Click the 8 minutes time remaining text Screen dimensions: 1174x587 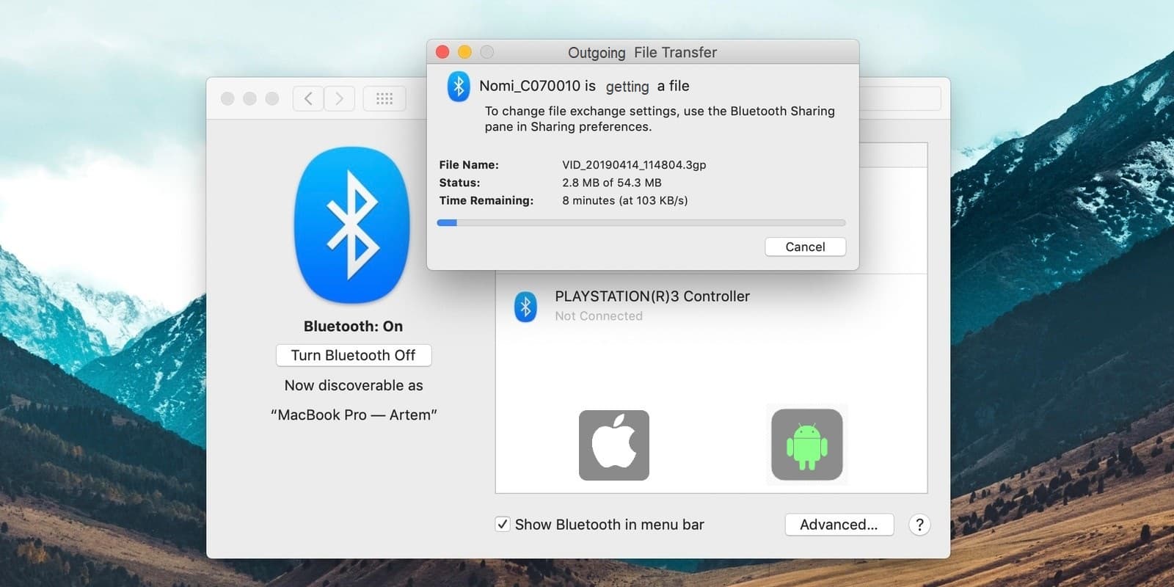tap(625, 200)
